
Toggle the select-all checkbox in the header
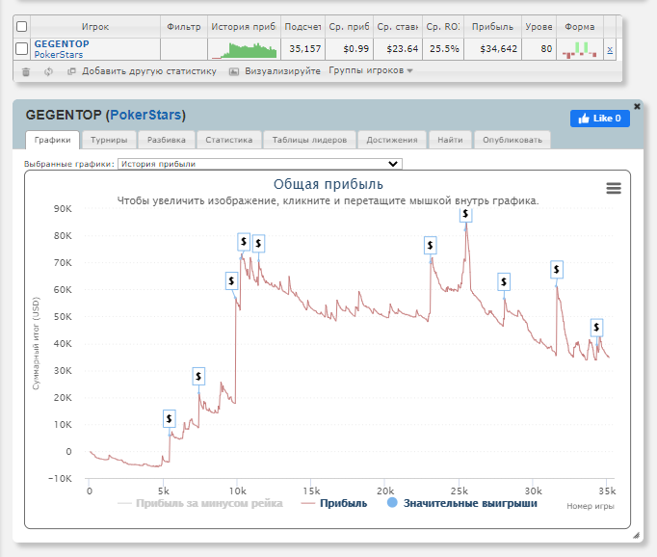[x=21, y=27]
